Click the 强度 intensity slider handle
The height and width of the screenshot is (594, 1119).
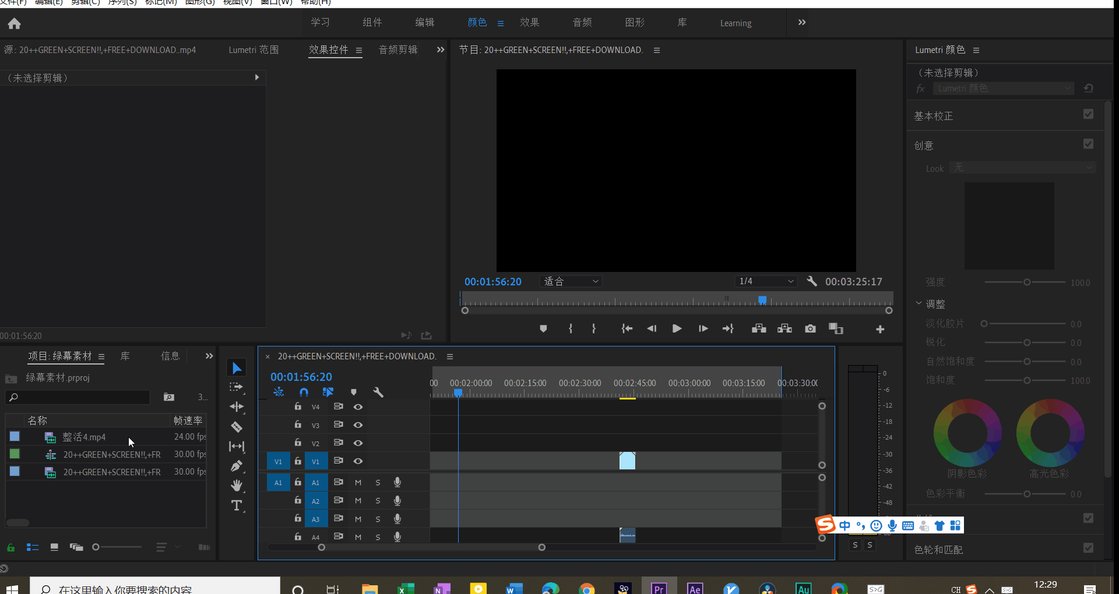pyautogui.click(x=1027, y=282)
